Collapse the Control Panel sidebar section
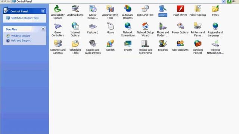Viewport: 239px width, 134px height. point(43,11)
